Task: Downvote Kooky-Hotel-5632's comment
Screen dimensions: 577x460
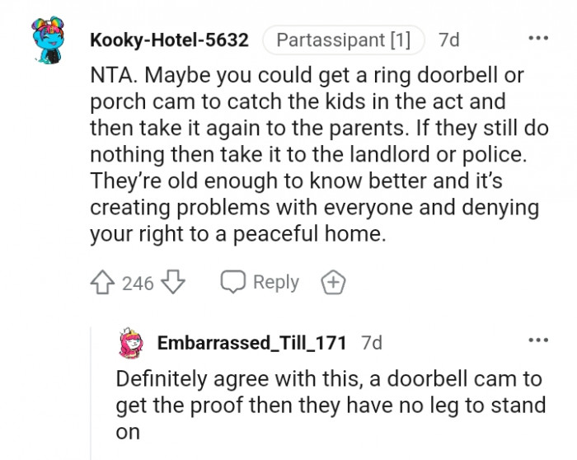Action: pos(172,283)
